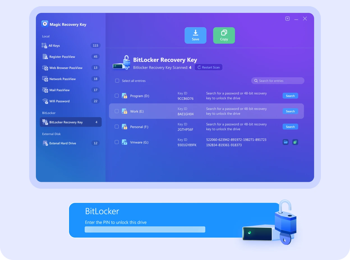Open Network PassView section

click(71, 79)
